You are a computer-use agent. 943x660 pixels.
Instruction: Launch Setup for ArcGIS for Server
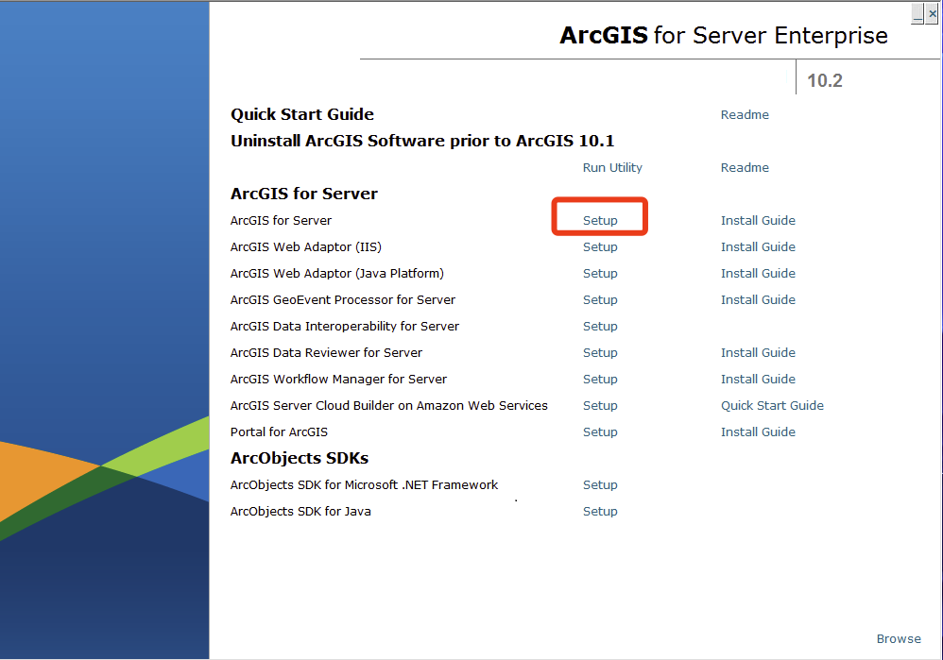pos(600,221)
